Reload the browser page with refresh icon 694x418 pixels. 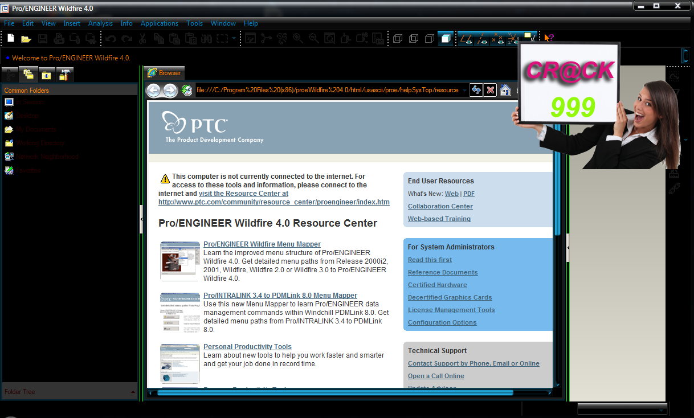[476, 90]
